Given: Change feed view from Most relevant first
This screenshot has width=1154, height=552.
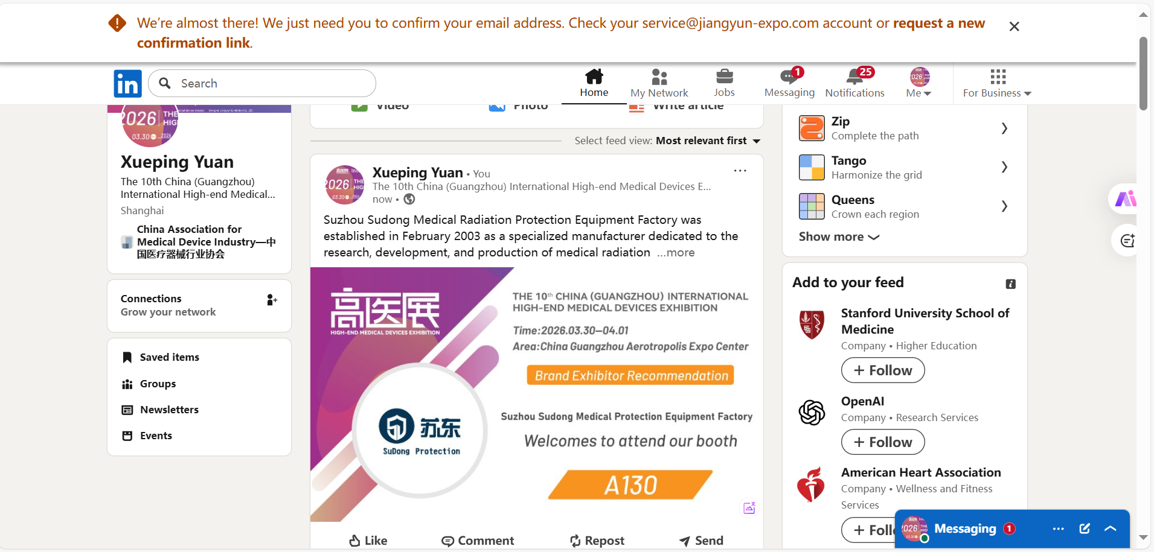Looking at the screenshot, I should pyautogui.click(x=708, y=141).
